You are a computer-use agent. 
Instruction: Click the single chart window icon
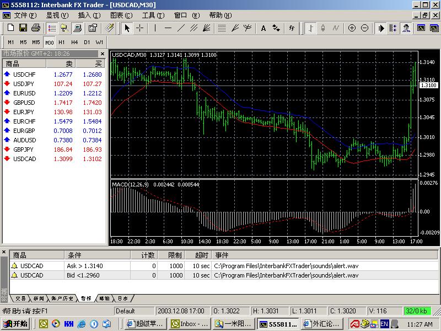click(x=421, y=28)
